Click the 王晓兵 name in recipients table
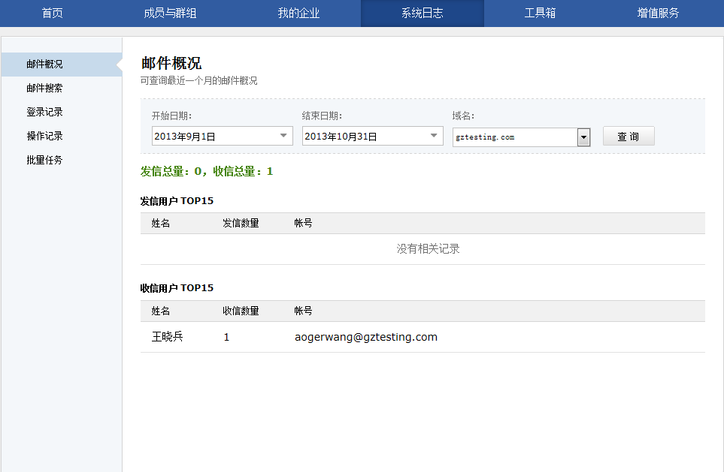Screen dimensions: 724x472 [x=167, y=337]
